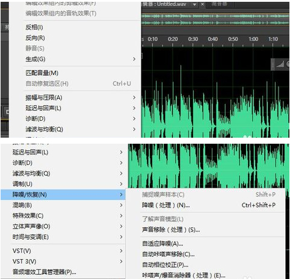This screenshot has height=279, width=290.
Task: Open the Untitled.wav editor dropdown arrow
Action: pyautogui.click(x=194, y=4)
